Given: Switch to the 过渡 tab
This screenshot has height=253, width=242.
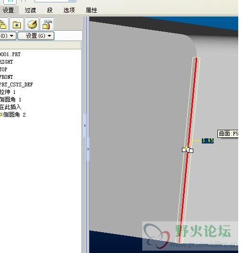Looking at the screenshot, I should 30,10.
